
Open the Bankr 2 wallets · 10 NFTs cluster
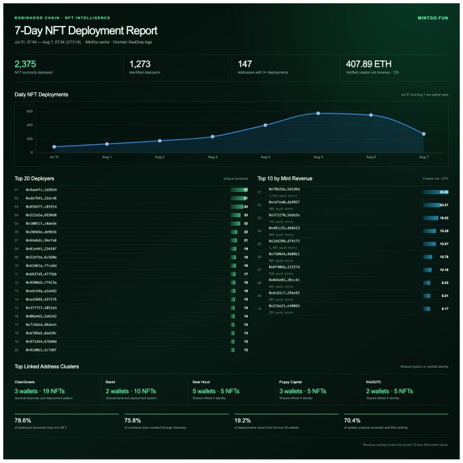131,392
